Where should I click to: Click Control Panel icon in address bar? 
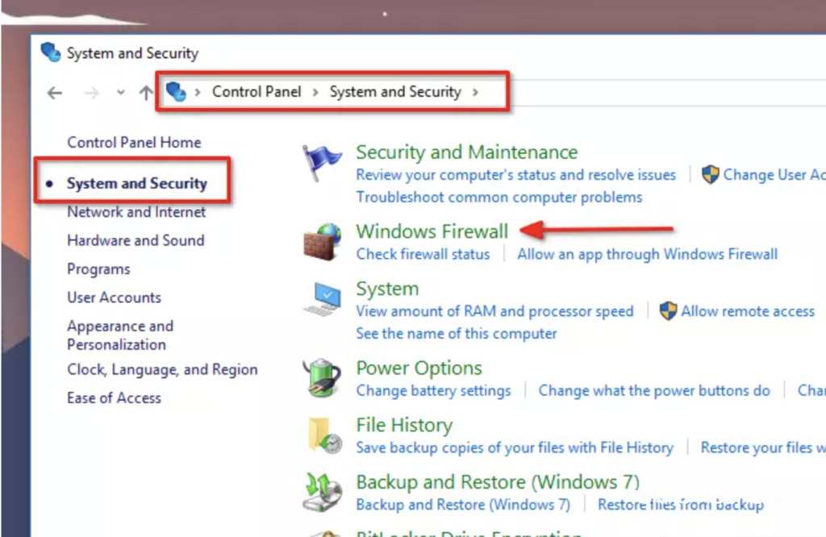pos(176,92)
